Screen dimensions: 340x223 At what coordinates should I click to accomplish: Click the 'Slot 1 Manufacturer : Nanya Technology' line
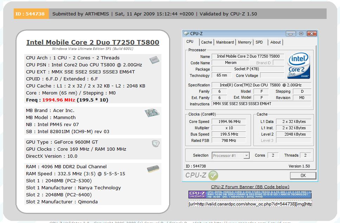[x=73, y=188]
